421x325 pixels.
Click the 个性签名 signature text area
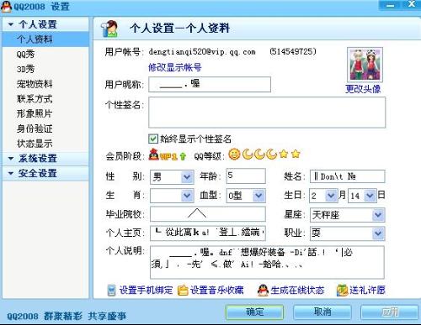coord(267,113)
